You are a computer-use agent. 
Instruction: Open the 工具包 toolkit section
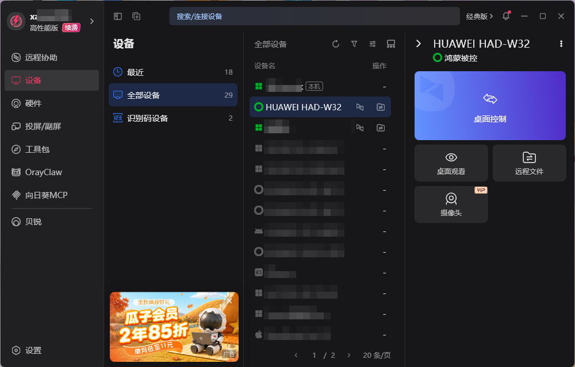click(x=52, y=149)
